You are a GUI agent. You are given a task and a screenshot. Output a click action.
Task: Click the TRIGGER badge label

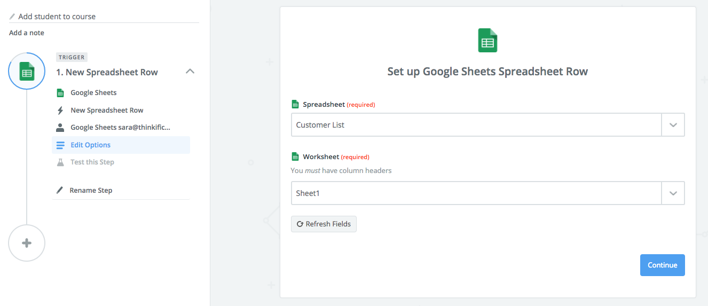[x=72, y=57]
